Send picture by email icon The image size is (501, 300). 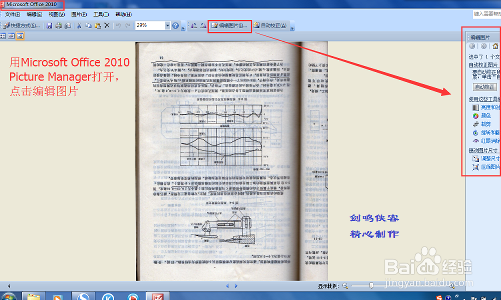(x=68, y=25)
